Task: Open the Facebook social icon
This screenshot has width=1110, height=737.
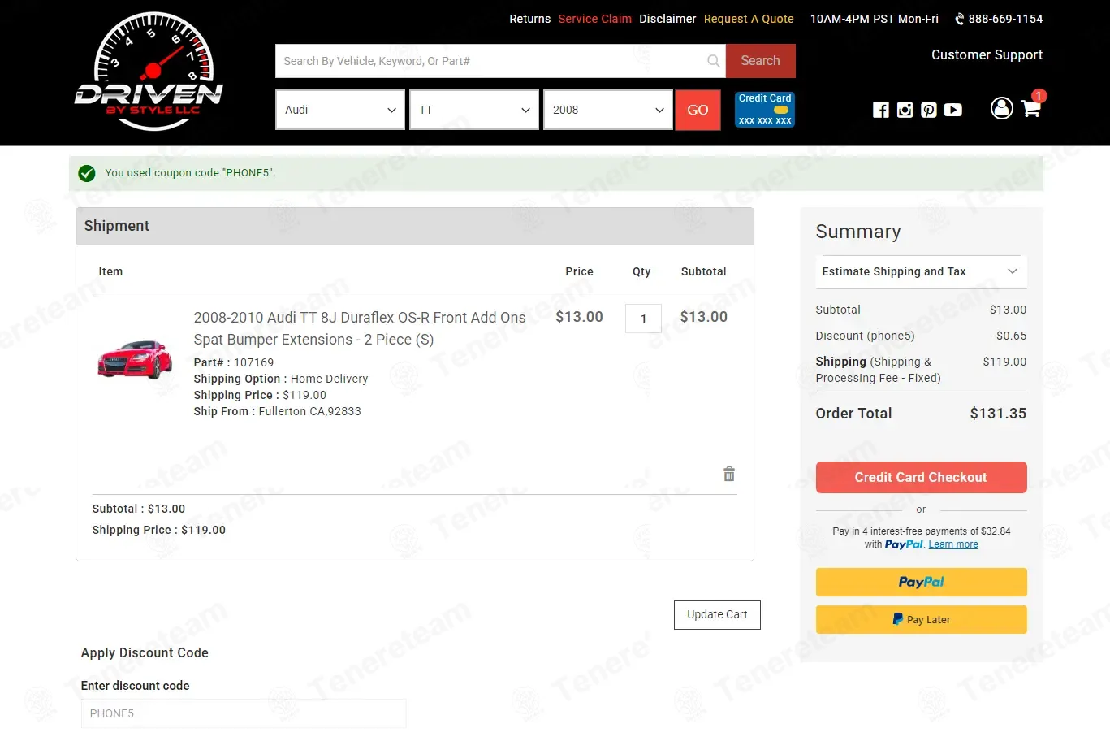Action: (881, 110)
